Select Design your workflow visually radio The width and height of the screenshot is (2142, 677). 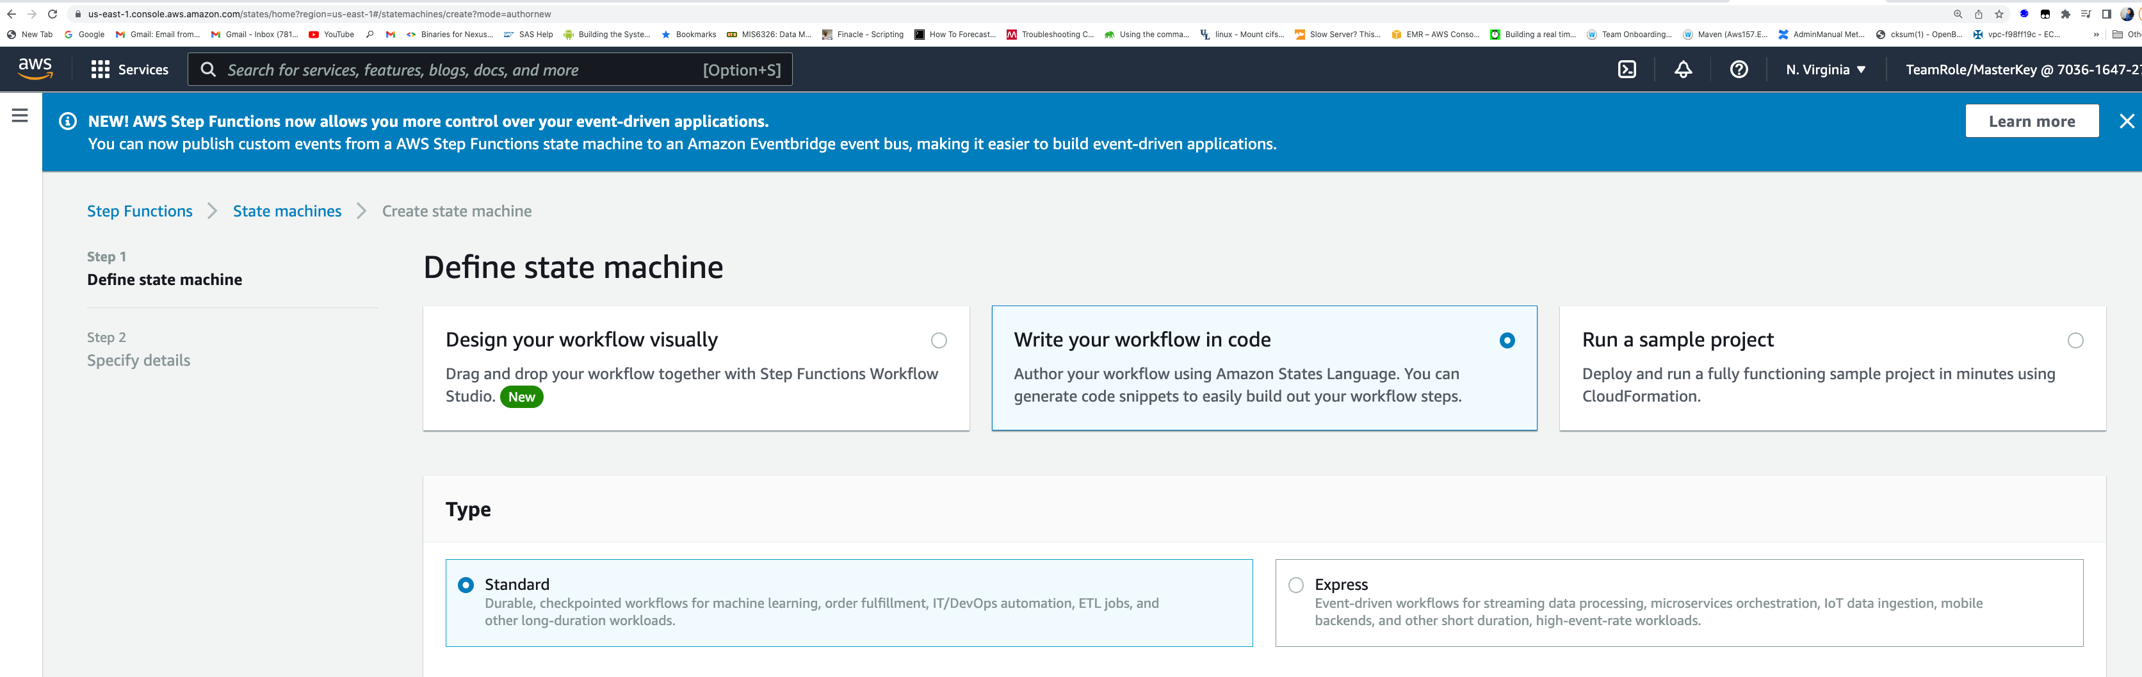tap(938, 340)
